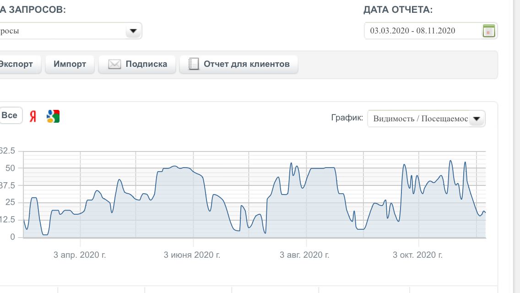Filter by the Google search engine icon
520x293 pixels.
(53, 116)
